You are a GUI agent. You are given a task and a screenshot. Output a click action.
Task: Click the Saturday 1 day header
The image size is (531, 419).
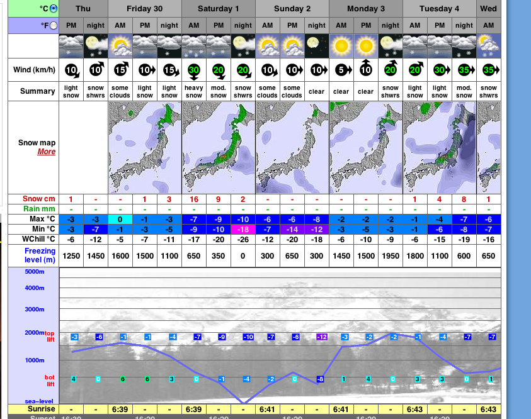(219, 8)
